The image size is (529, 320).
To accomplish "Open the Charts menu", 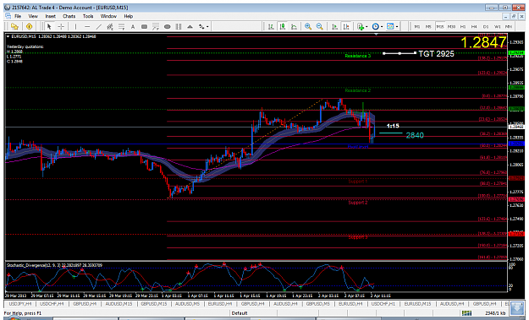I will pyautogui.click(x=69, y=16).
